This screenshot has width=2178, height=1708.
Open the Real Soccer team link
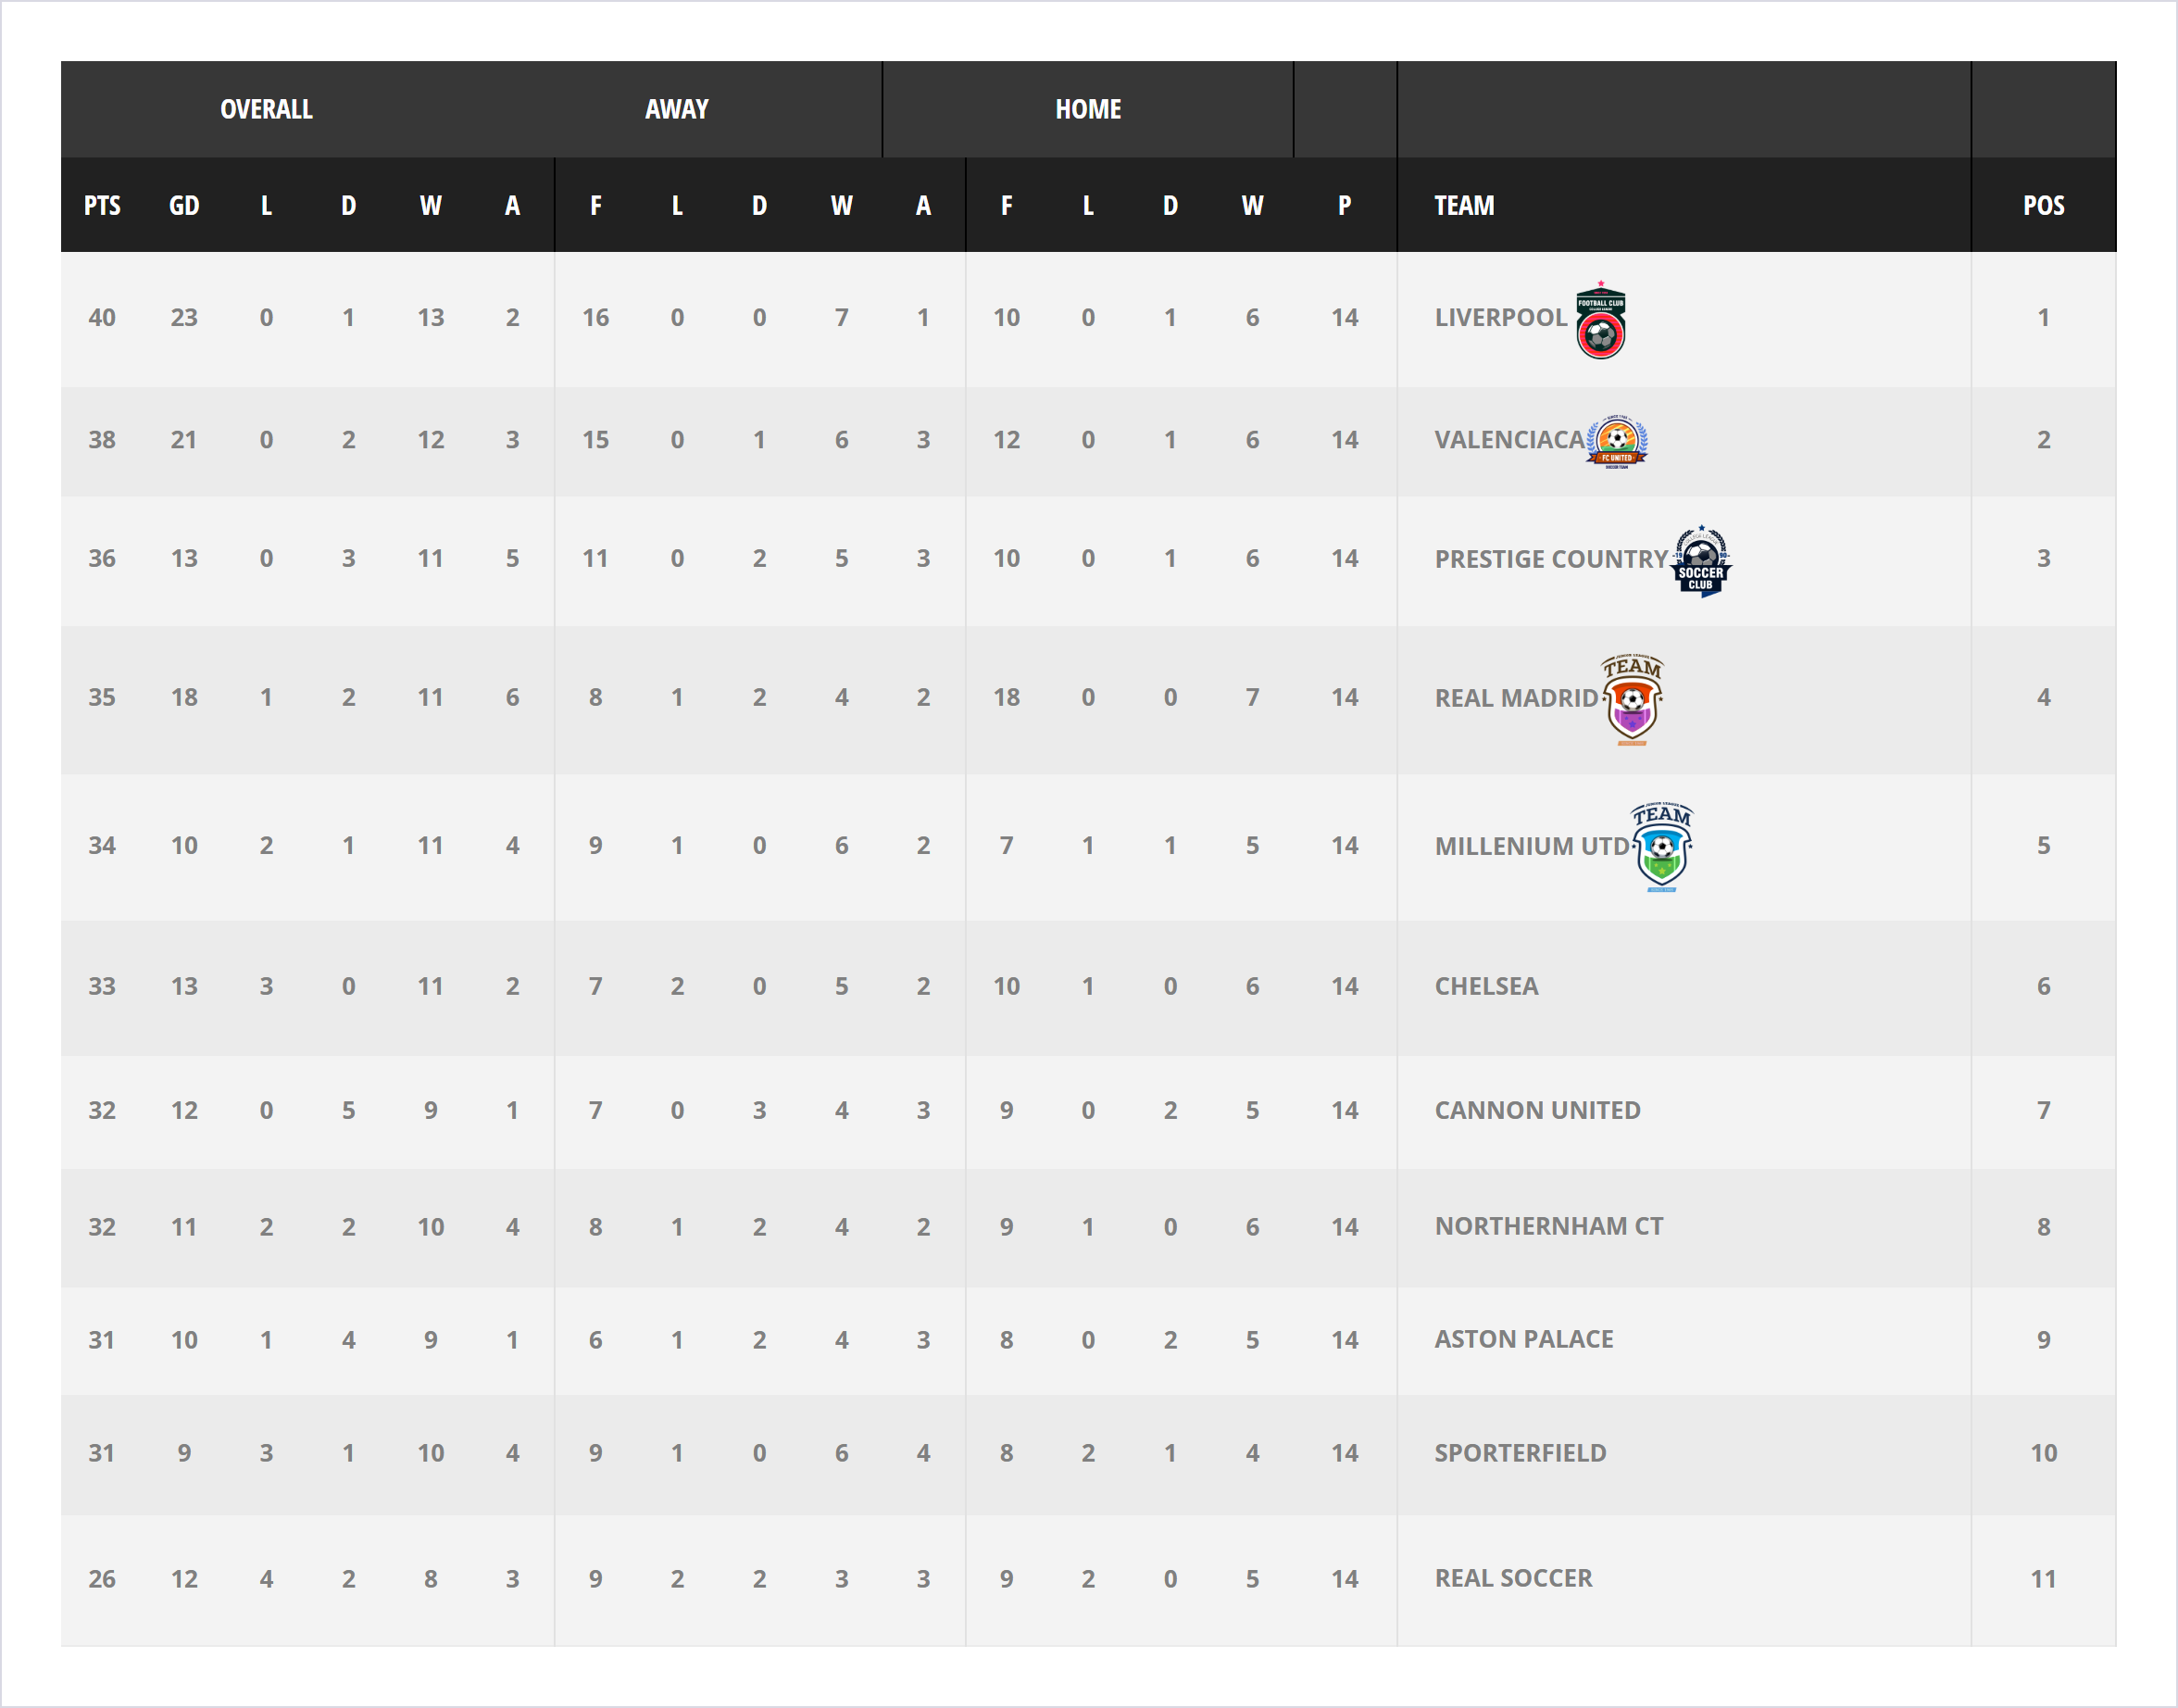[1513, 1578]
